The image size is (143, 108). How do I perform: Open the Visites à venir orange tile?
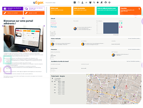coord(61,11)
